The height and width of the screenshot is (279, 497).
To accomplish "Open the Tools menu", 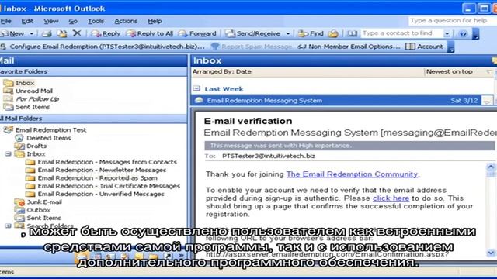I will (96, 21).
